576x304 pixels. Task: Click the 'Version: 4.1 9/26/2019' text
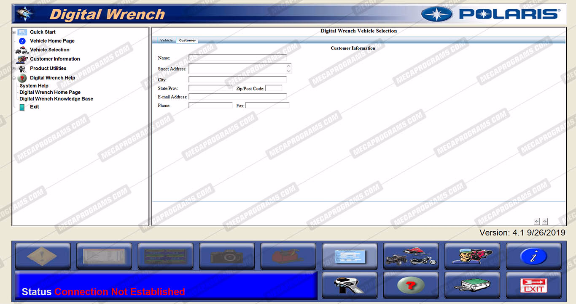(522, 233)
